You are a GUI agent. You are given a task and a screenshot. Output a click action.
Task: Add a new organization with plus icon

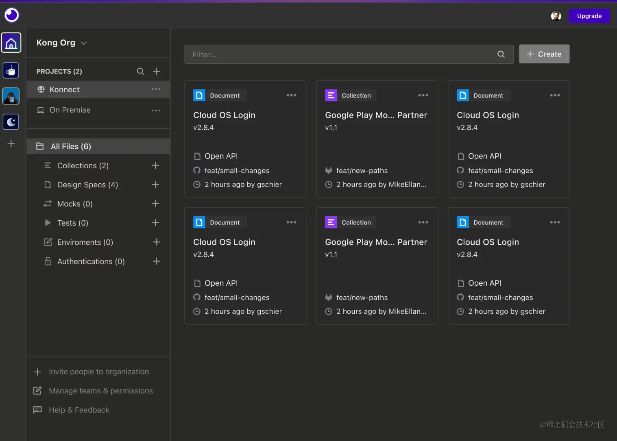tap(11, 144)
